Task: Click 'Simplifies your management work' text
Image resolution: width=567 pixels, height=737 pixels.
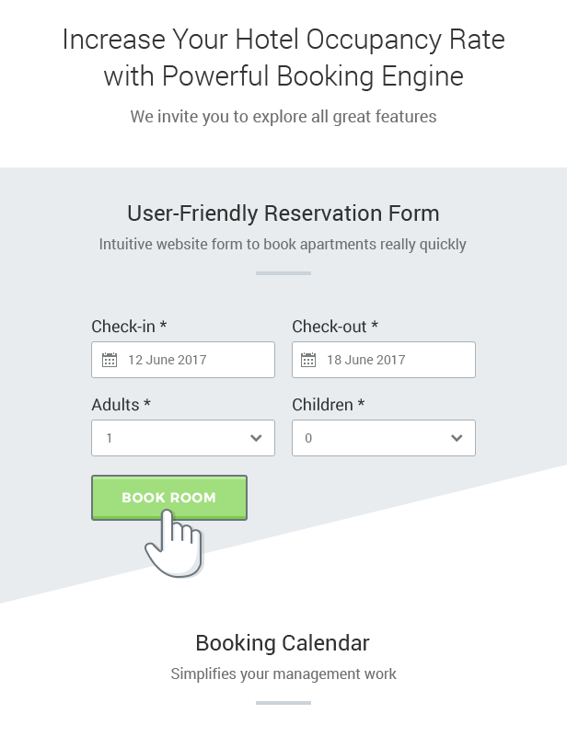Action: point(283,674)
